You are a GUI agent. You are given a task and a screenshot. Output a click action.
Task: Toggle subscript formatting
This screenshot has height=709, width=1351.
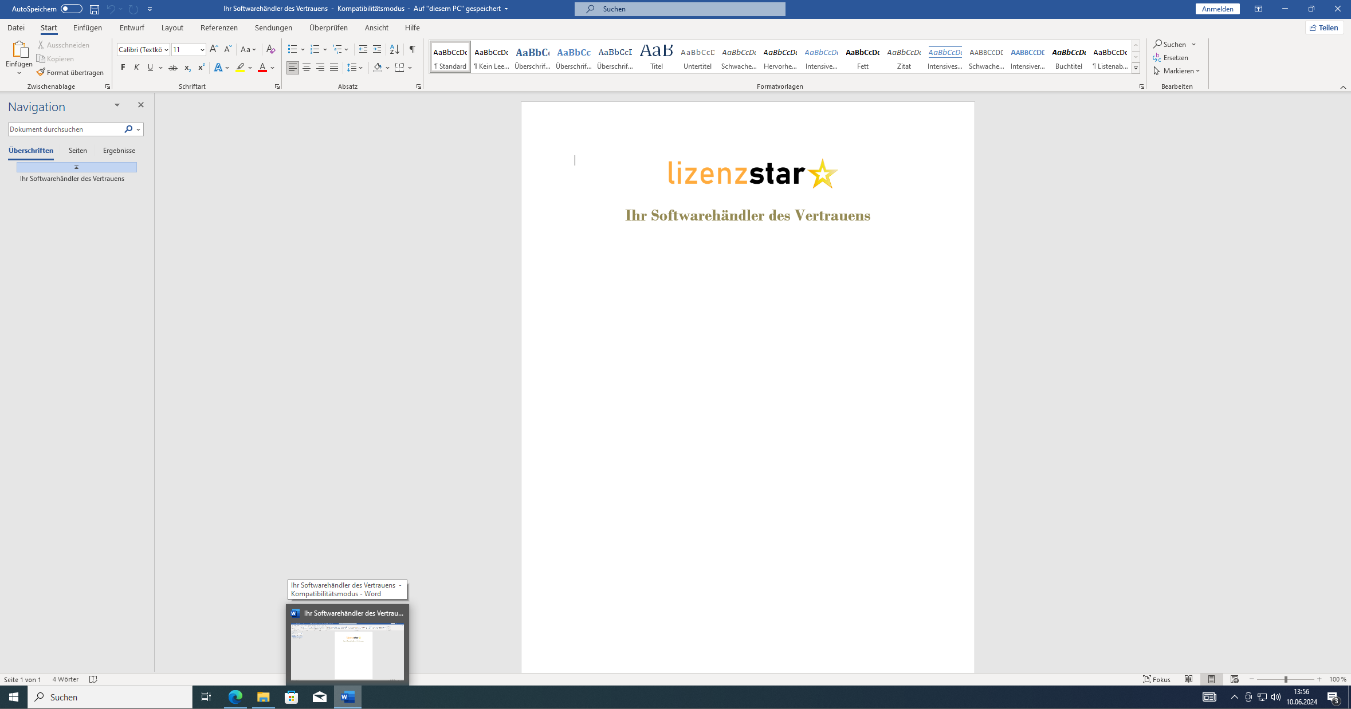[187, 68]
